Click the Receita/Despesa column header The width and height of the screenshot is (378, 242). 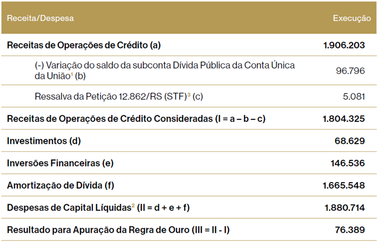[x=40, y=18]
